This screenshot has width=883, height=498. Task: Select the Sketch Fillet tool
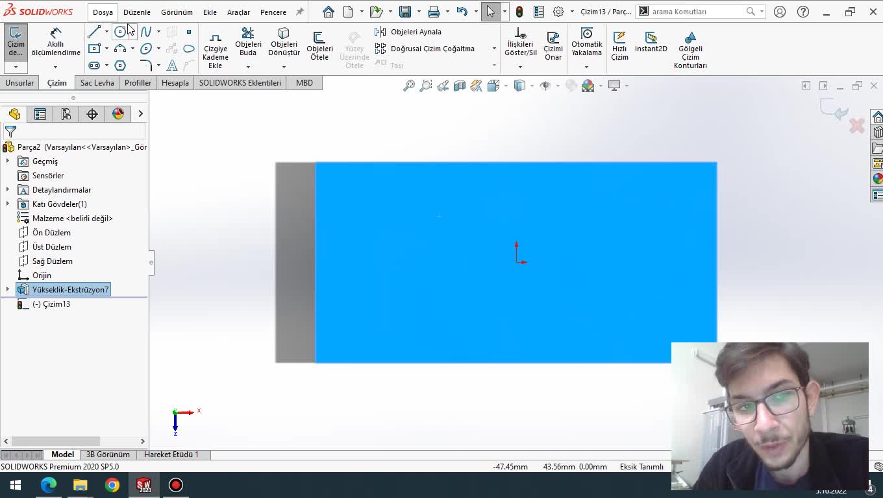coord(146,65)
